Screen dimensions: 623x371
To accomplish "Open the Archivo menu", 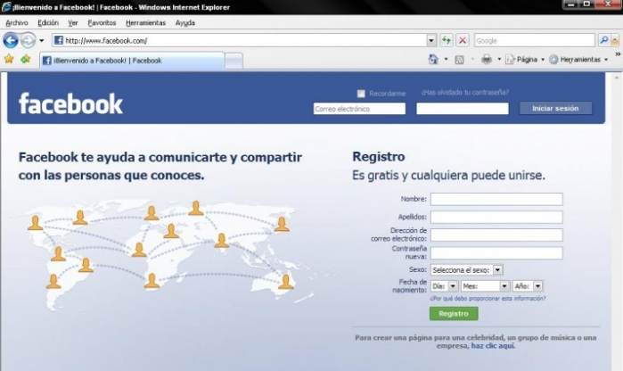I will [17, 23].
